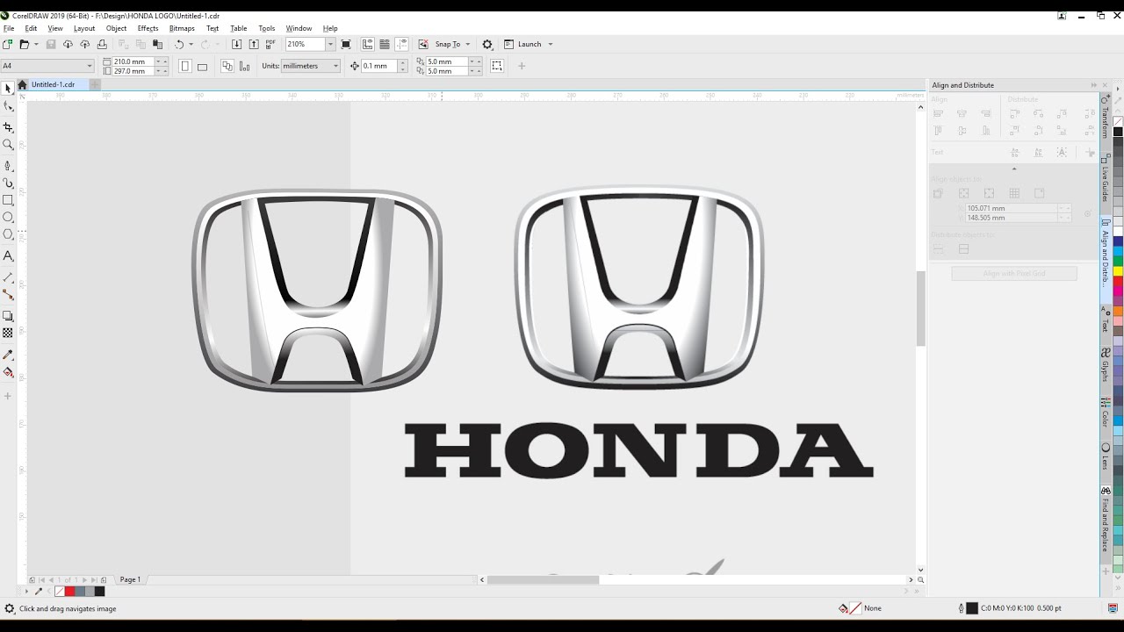Image resolution: width=1124 pixels, height=632 pixels.
Task: Open the Options gear icon
Action: (x=487, y=44)
